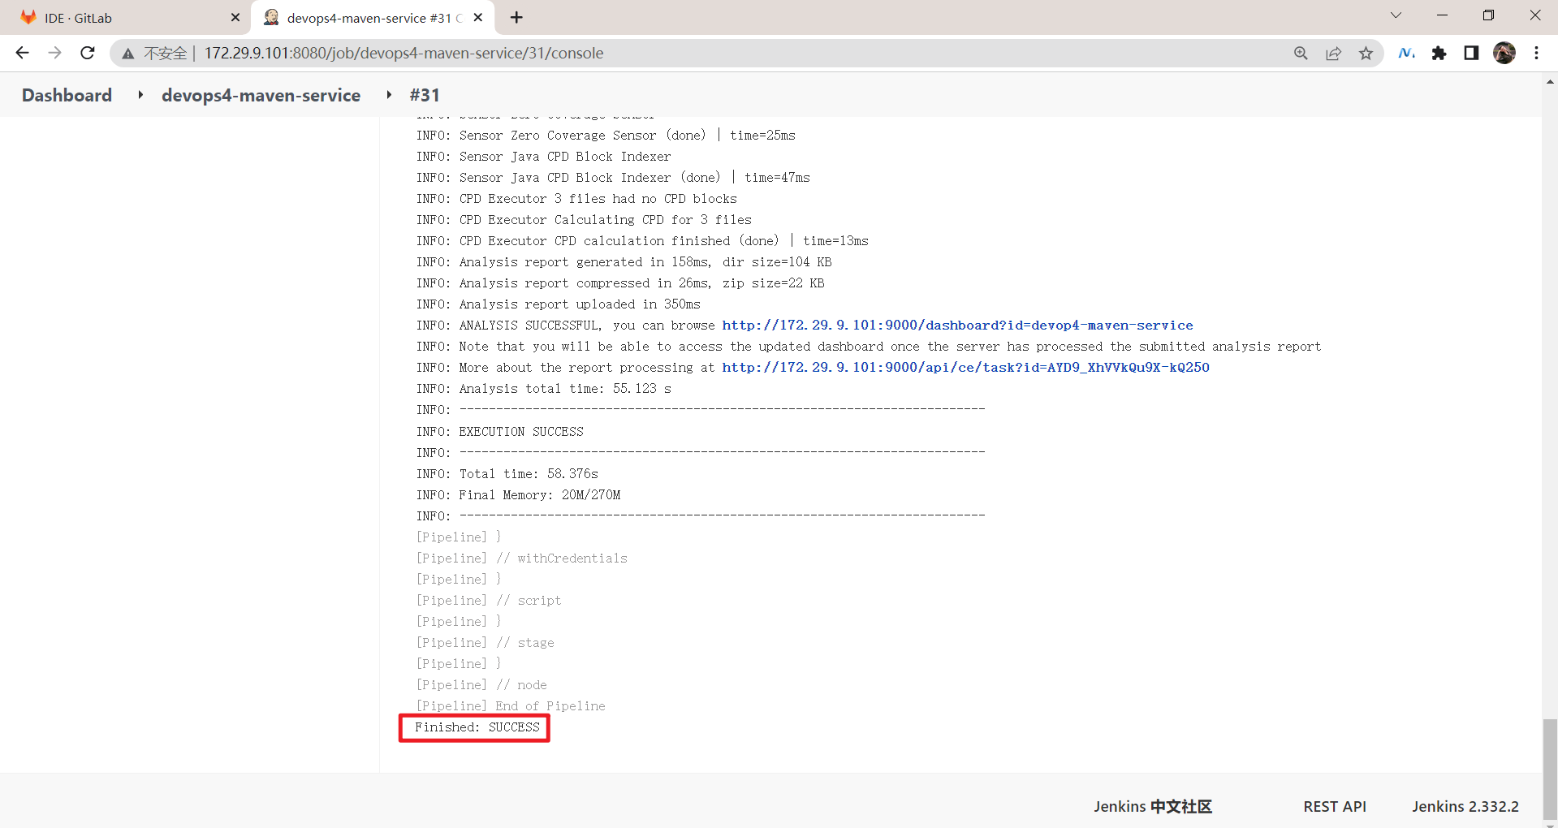Open the devops4-maven-service job breadcrumb
Viewport: 1558px width, 828px height.
[261, 95]
